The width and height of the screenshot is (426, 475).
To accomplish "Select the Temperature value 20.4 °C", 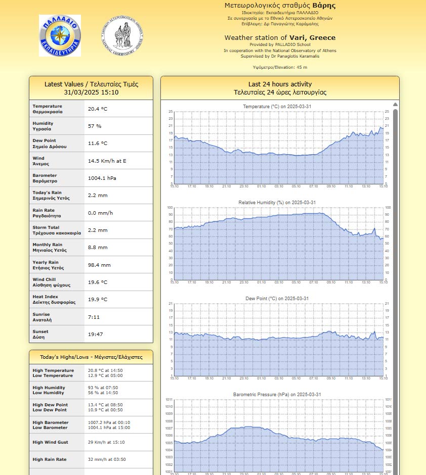I will pyautogui.click(x=98, y=109).
